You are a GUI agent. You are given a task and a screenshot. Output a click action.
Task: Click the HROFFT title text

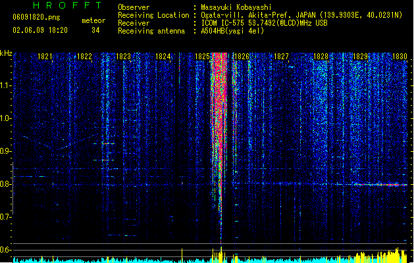tap(67, 5)
